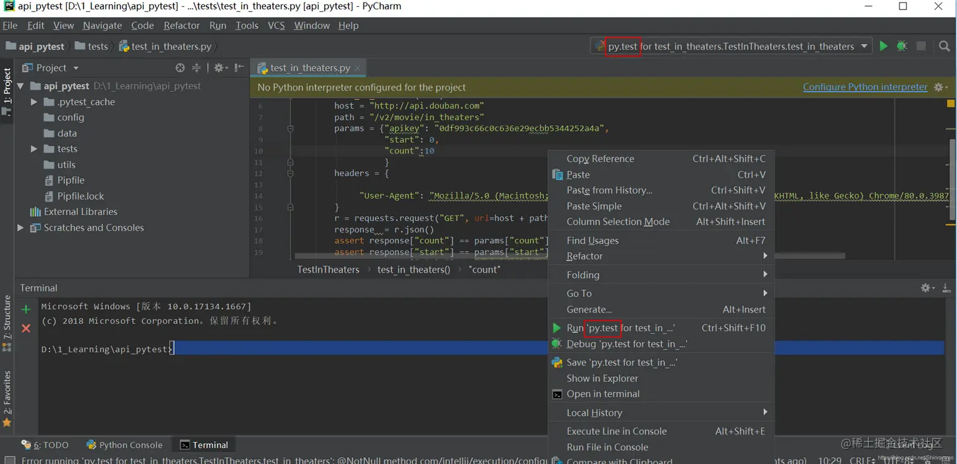Choose Paste from History...

click(661, 190)
